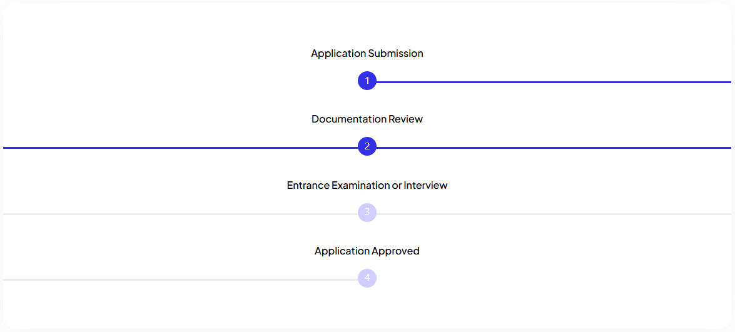Viewport: 735px width, 332px height.
Task: Jump to faded step 4 circle
Action: click(367, 278)
